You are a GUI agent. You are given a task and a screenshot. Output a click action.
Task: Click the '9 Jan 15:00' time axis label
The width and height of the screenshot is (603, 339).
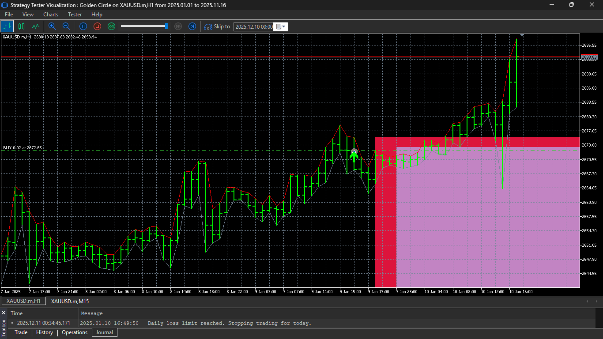pyautogui.click(x=351, y=291)
